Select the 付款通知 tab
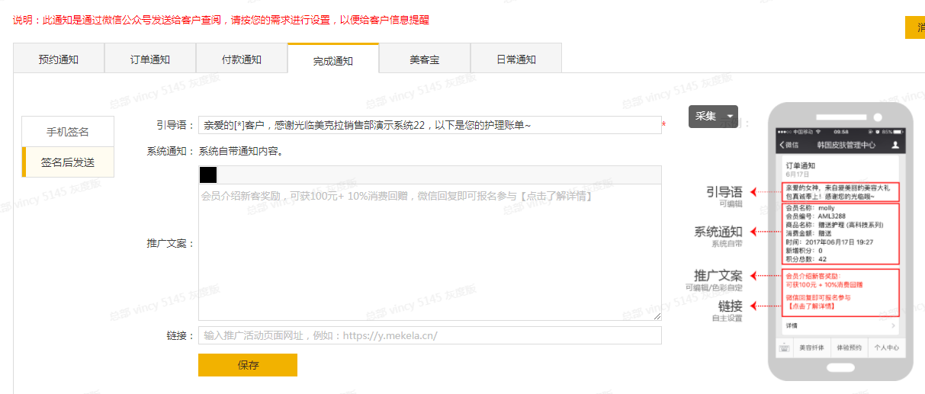Image resolution: width=925 pixels, height=394 pixels. [242, 59]
